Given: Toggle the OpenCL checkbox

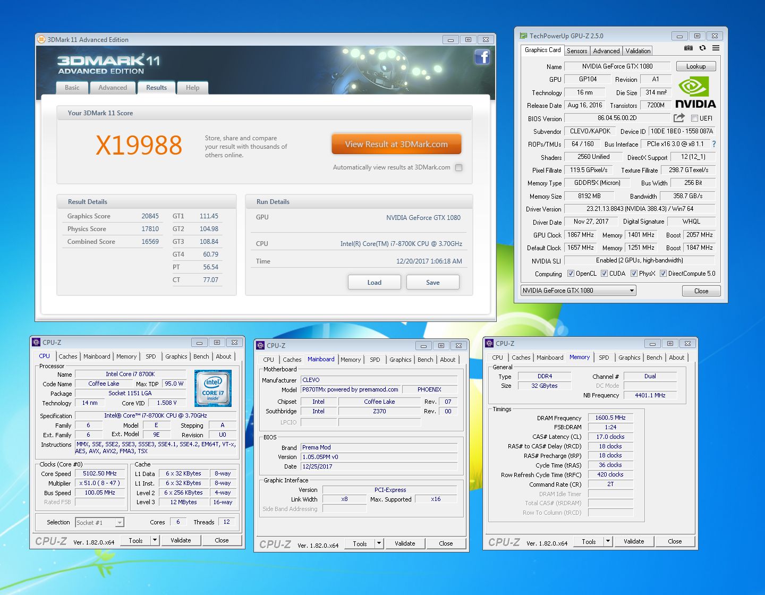Looking at the screenshot, I should (x=571, y=274).
